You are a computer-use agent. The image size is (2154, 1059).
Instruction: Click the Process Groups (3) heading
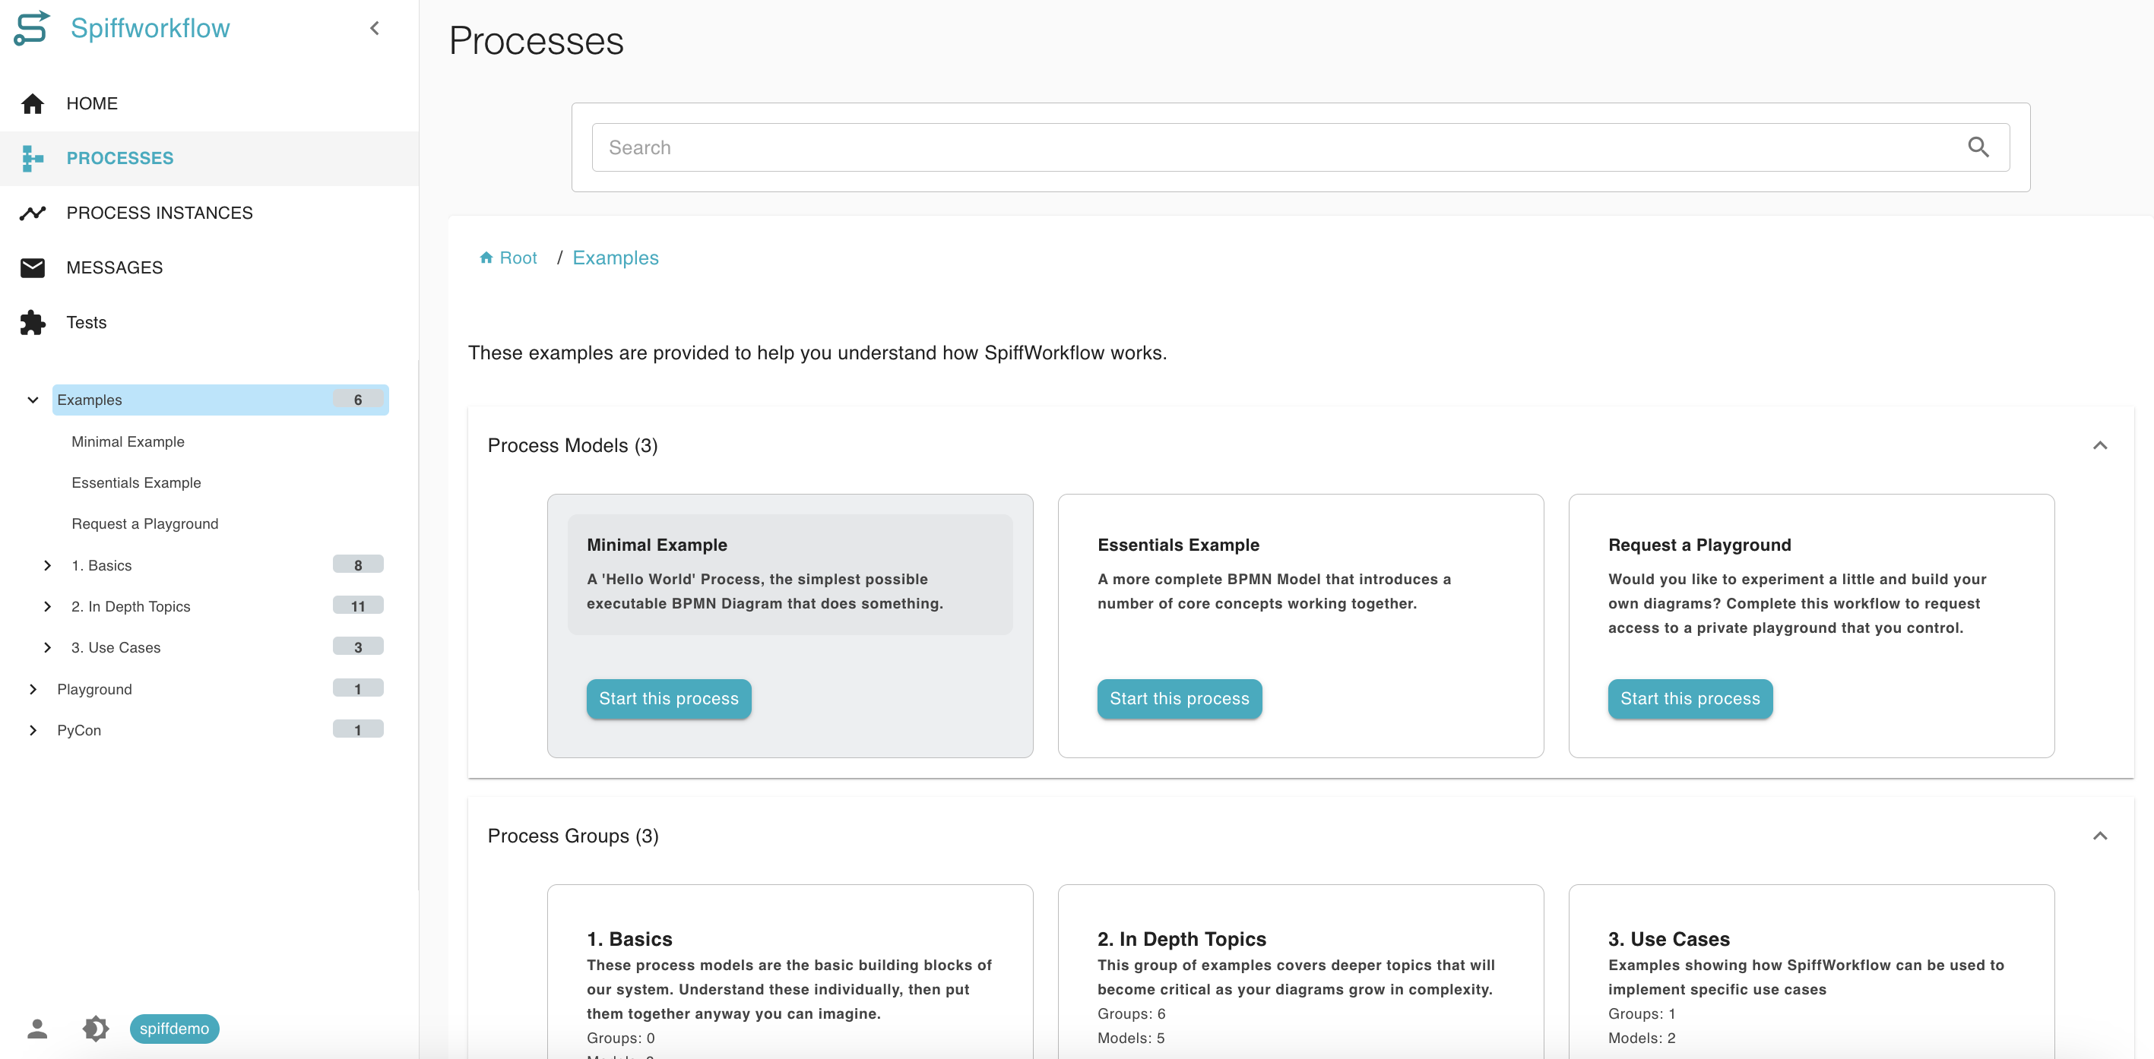pos(573,836)
